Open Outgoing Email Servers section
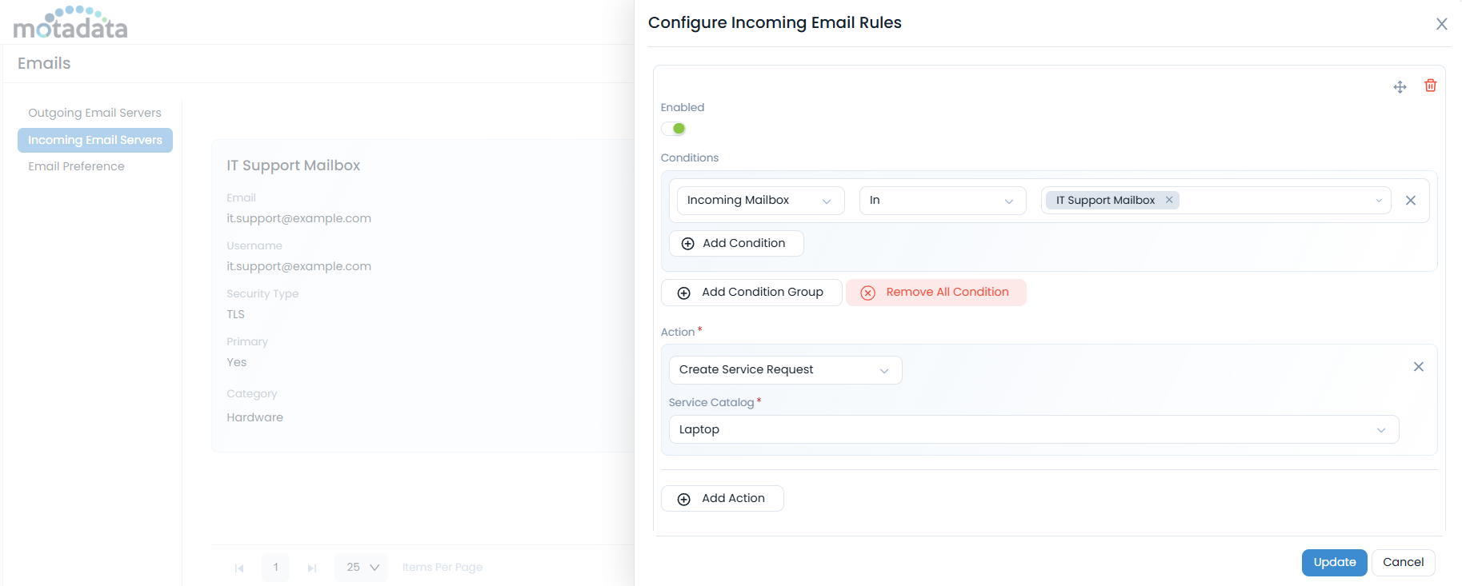 coord(94,113)
